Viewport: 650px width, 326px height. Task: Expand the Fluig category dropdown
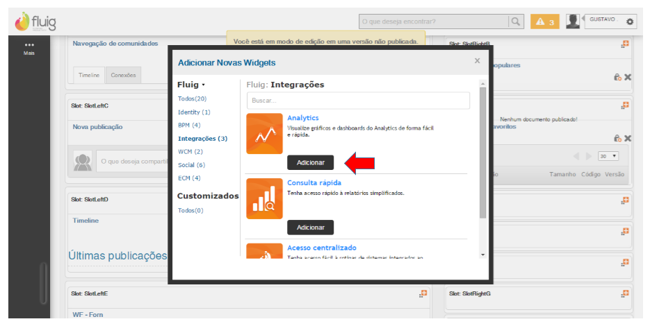[191, 85]
